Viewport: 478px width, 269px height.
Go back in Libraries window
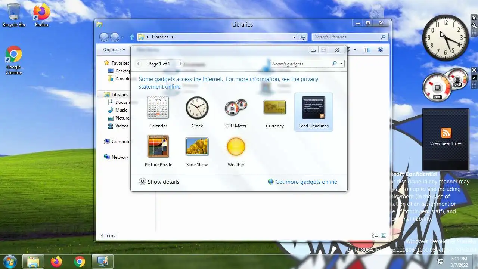click(x=104, y=37)
